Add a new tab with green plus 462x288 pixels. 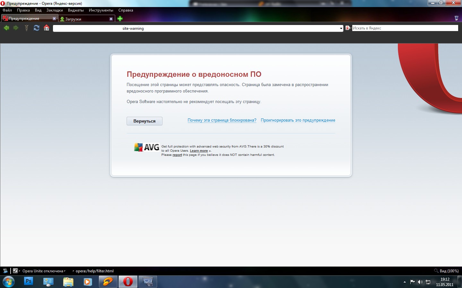tap(120, 19)
